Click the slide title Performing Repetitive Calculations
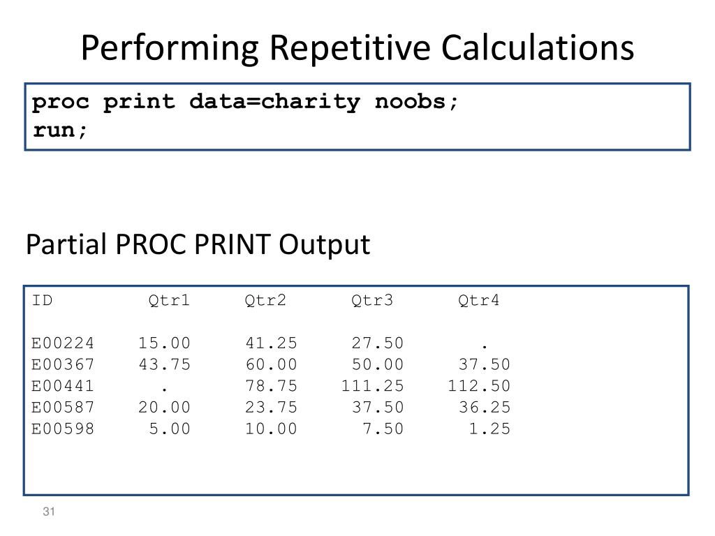This screenshot has height=536, width=715. (x=357, y=48)
